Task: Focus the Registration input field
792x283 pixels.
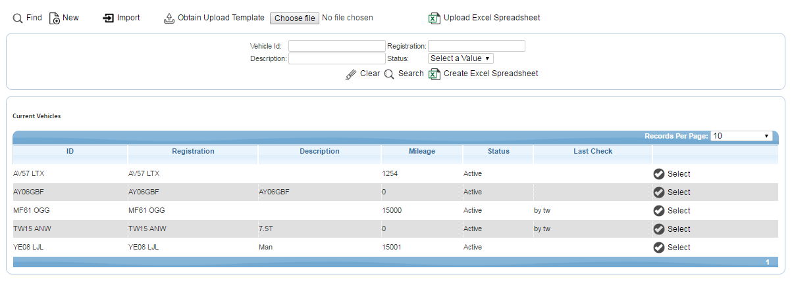Action: 477,46
